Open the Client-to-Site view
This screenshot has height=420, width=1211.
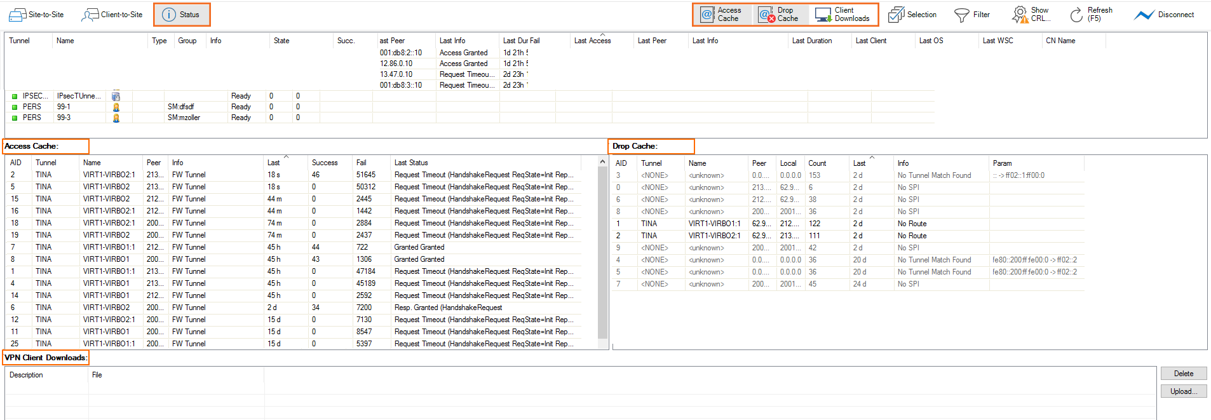coord(112,15)
